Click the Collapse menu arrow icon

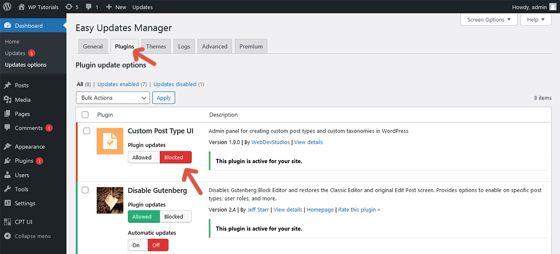pos(7,236)
